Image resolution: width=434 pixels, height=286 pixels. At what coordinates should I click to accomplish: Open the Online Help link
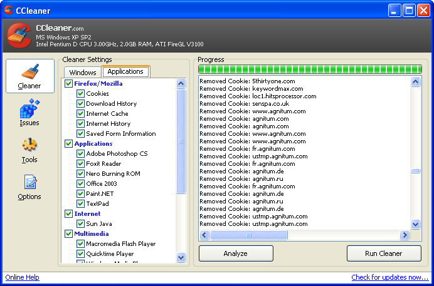pyautogui.click(x=23, y=277)
